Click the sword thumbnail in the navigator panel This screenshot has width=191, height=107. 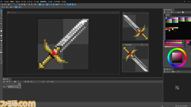coord(177,88)
